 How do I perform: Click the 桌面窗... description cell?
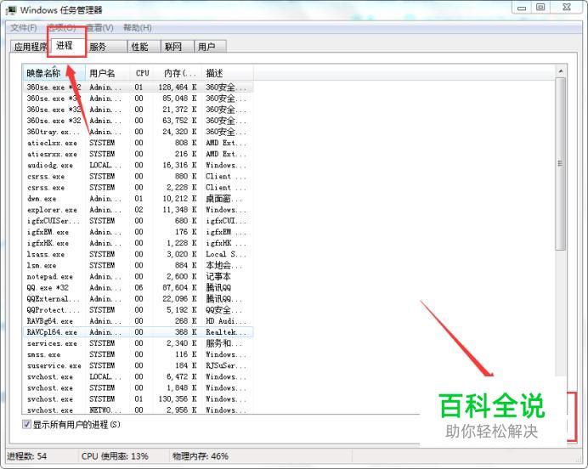(224, 199)
